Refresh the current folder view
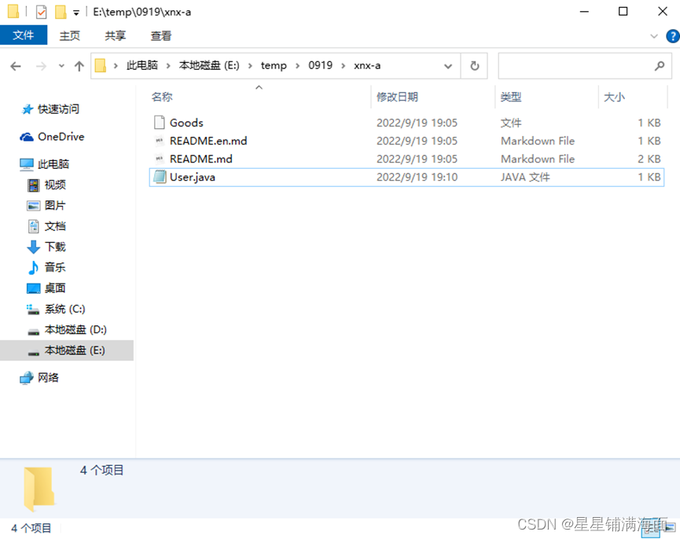This screenshot has height=539, width=680. coord(475,66)
